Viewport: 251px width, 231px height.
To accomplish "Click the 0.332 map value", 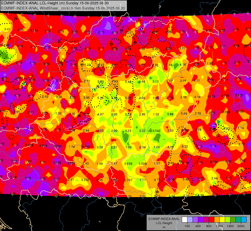I will (85, 180).
